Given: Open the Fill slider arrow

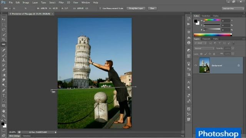Looking at the screenshot, I should click(x=233, y=54).
